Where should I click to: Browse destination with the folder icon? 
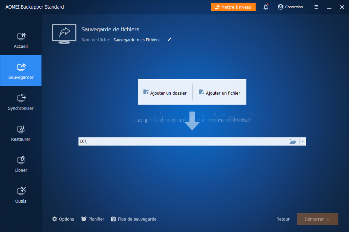click(x=292, y=141)
